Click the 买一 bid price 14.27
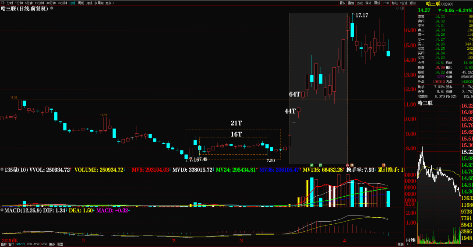Viewport: 473px width, 247px height. pyautogui.click(x=440, y=39)
